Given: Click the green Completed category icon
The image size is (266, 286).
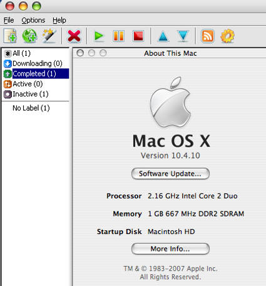Looking at the screenshot, I should pos(8,74).
